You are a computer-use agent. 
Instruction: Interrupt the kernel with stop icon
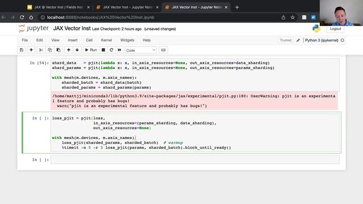pos(103,50)
